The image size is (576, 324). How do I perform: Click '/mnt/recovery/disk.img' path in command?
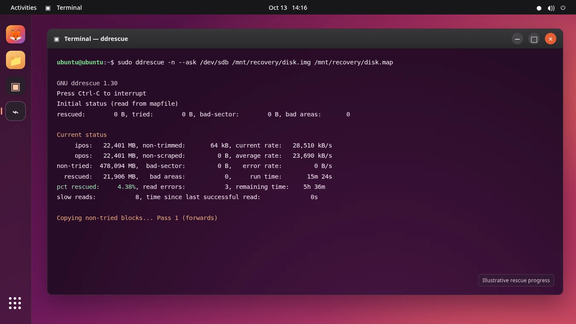click(271, 62)
